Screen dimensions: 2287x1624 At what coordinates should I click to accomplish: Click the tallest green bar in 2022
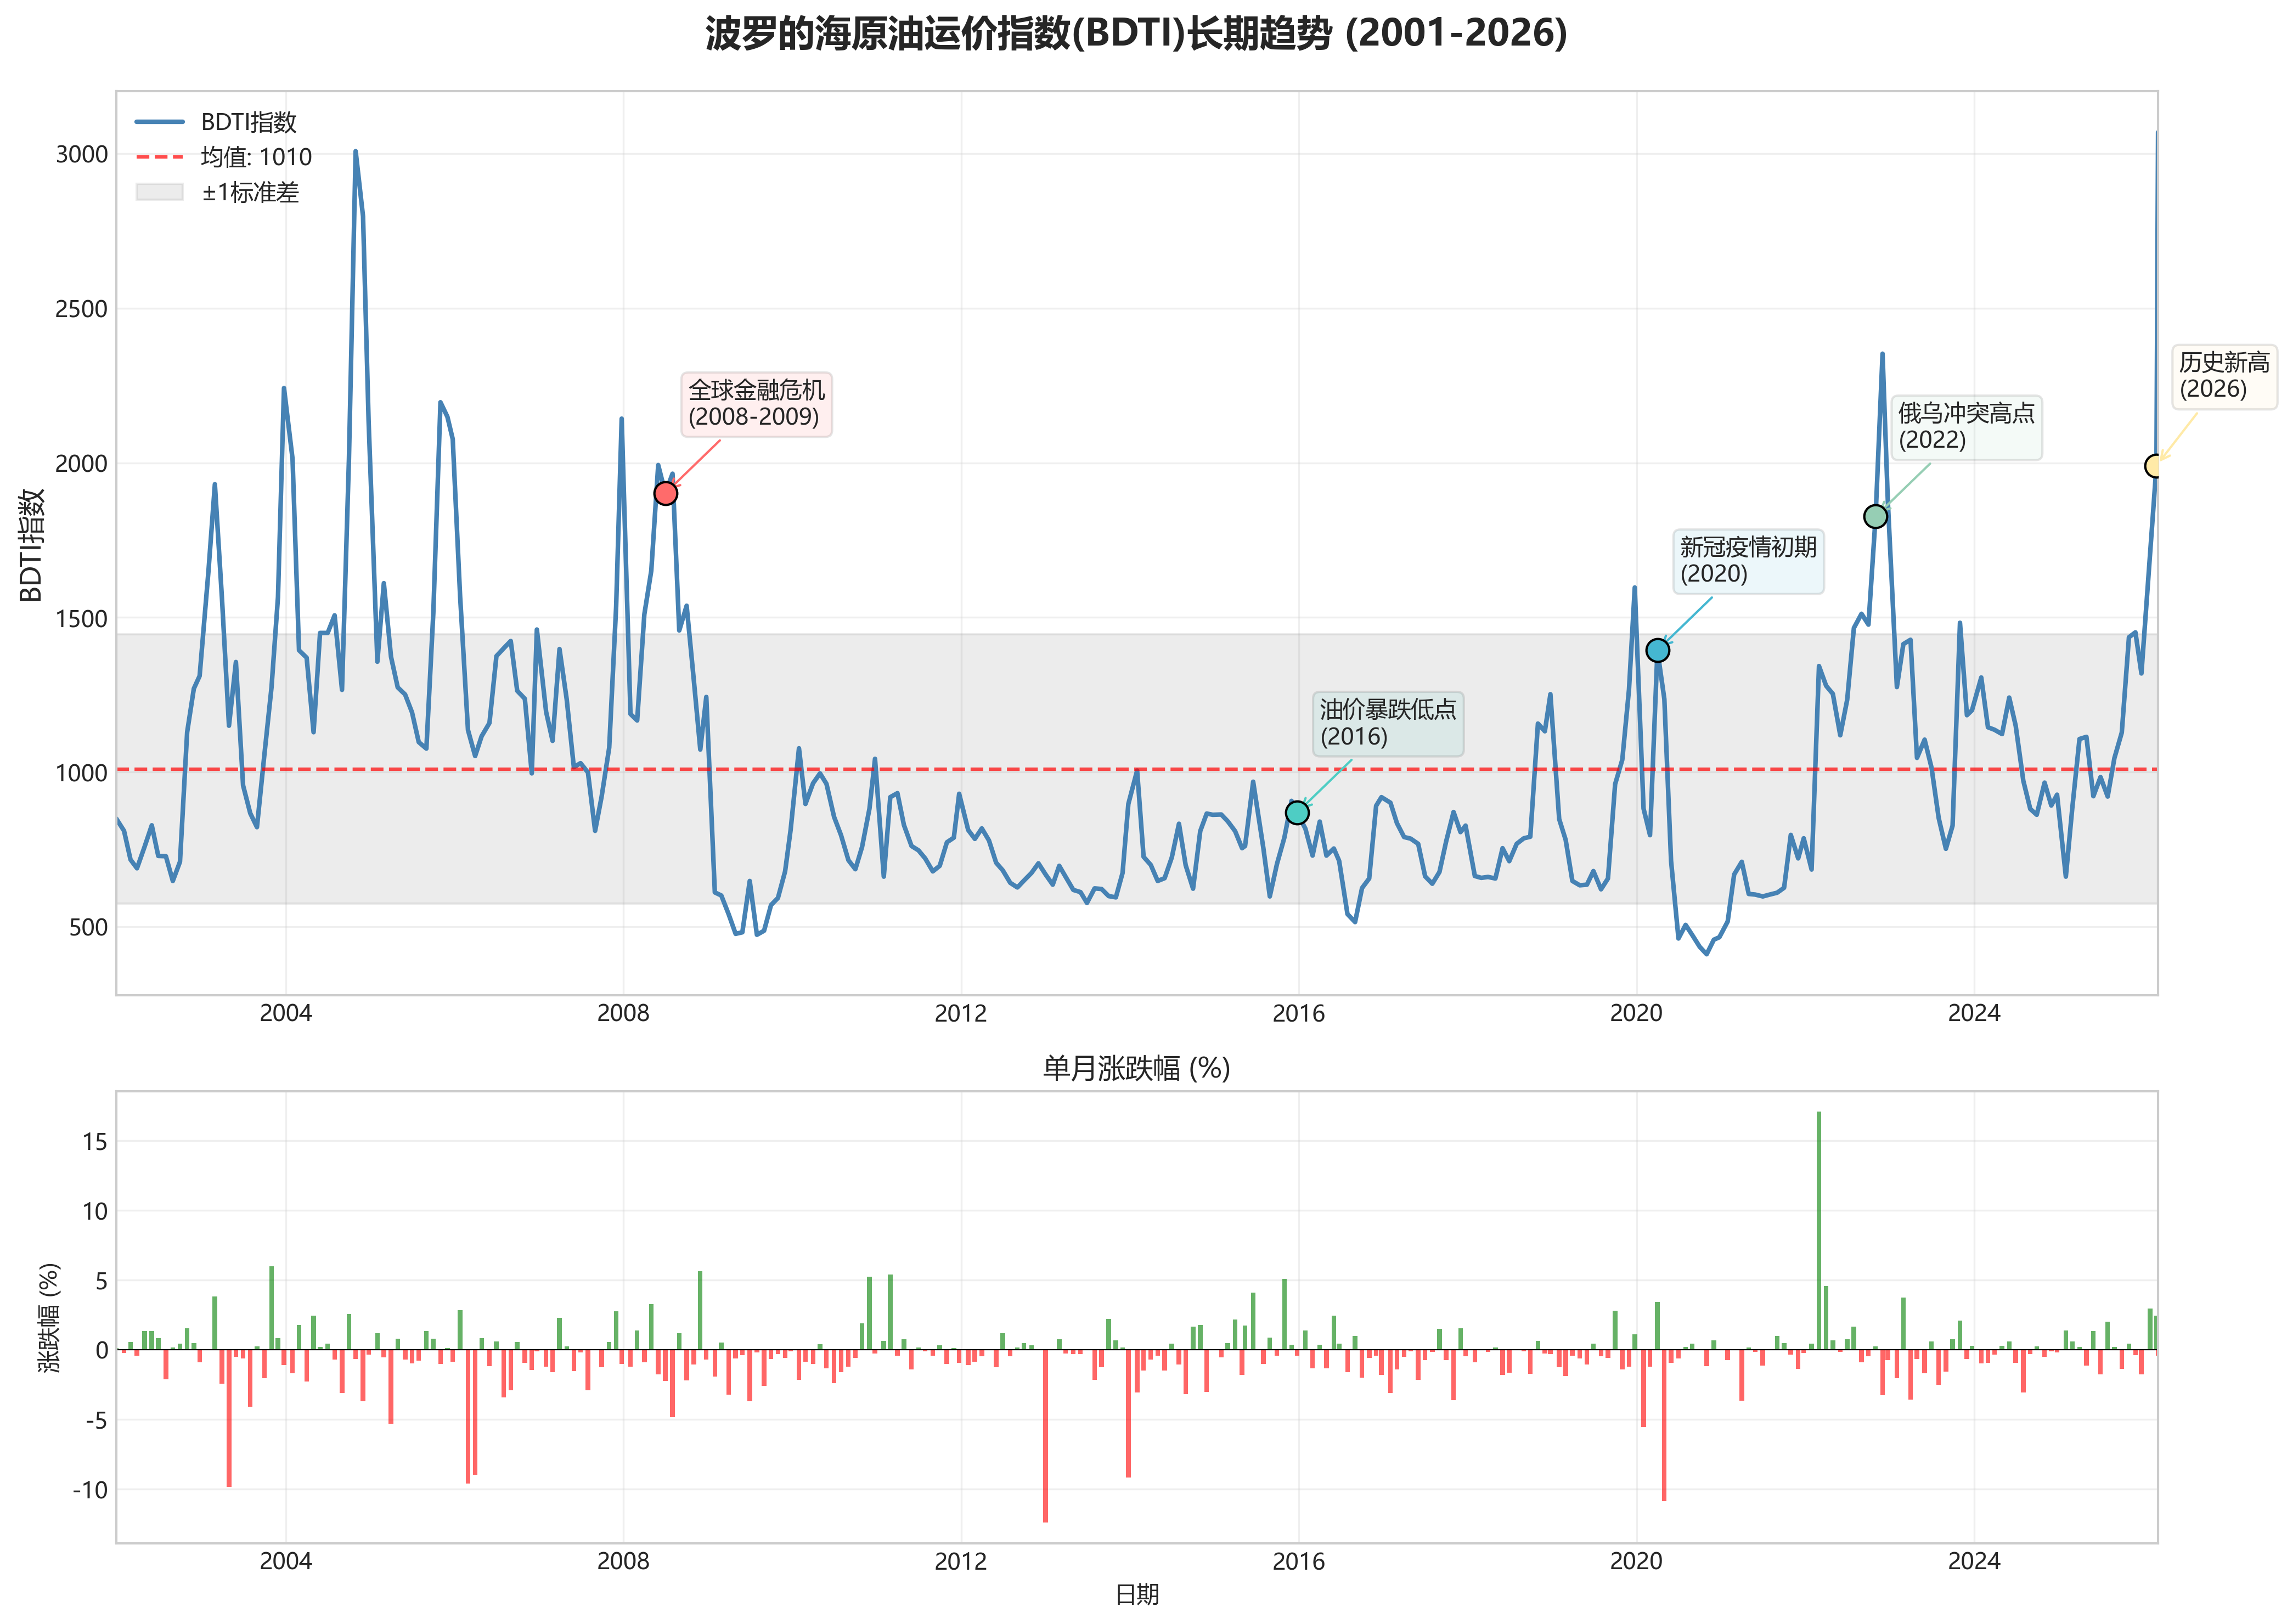pos(1818,1230)
